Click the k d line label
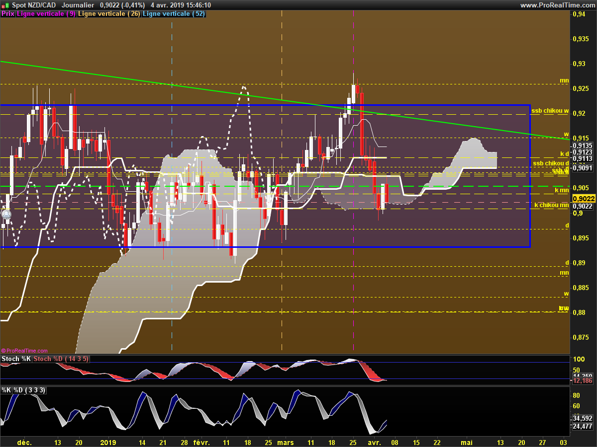597x447 pixels. pyautogui.click(x=564, y=153)
